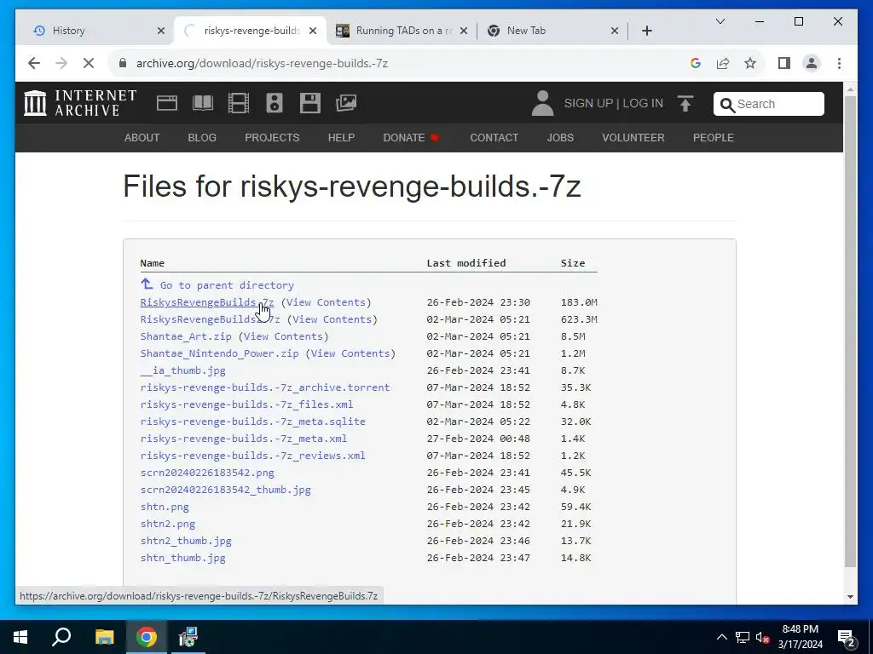
Task: Open riskys-revenge-builds.-7z_meta.sqlite
Action: (x=252, y=422)
